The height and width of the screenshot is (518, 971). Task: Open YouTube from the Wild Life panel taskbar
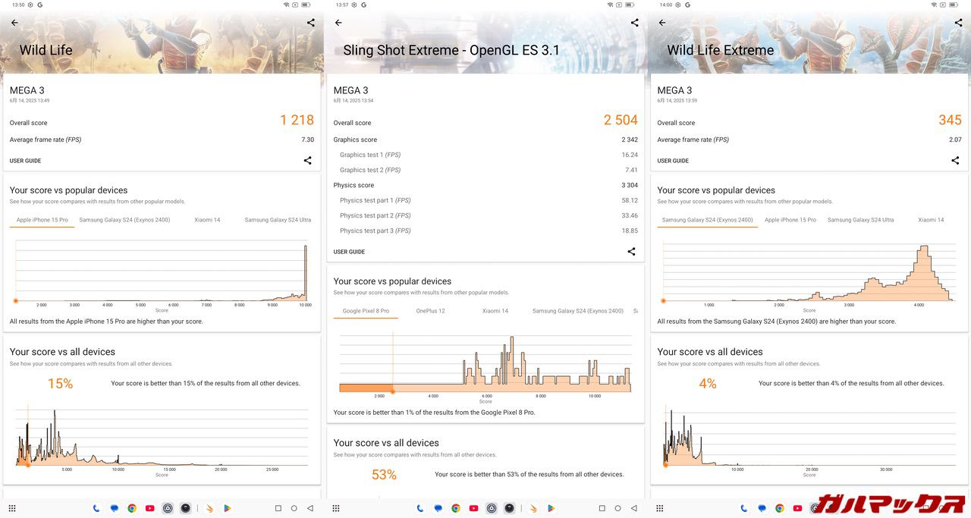point(150,508)
